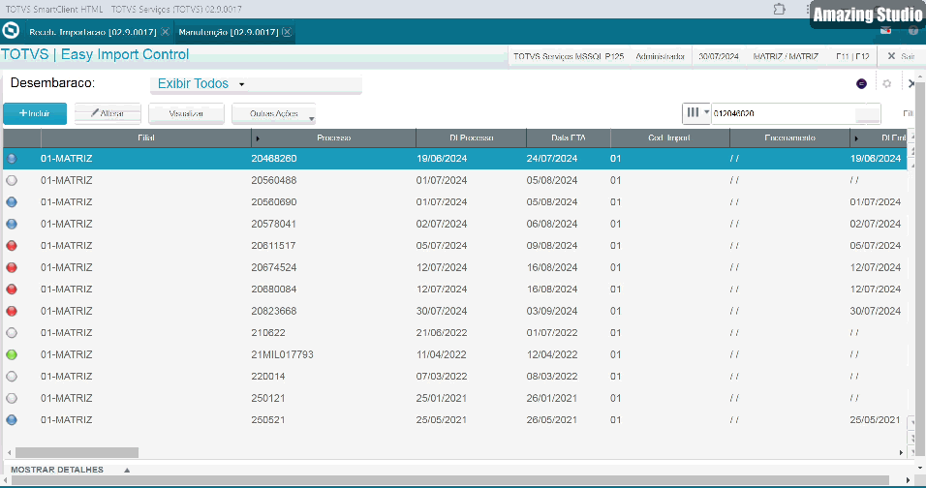
Task: Select process 210622 cell
Action: pos(268,333)
